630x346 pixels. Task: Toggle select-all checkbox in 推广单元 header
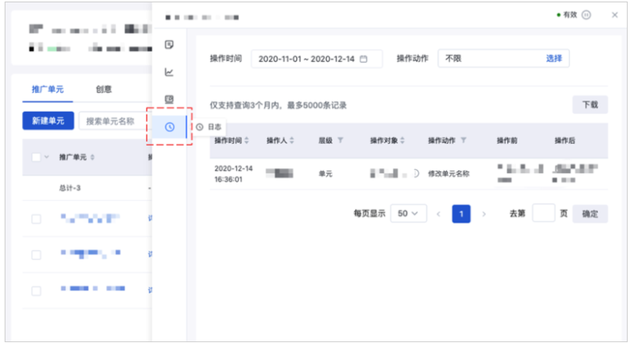[36, 157]
